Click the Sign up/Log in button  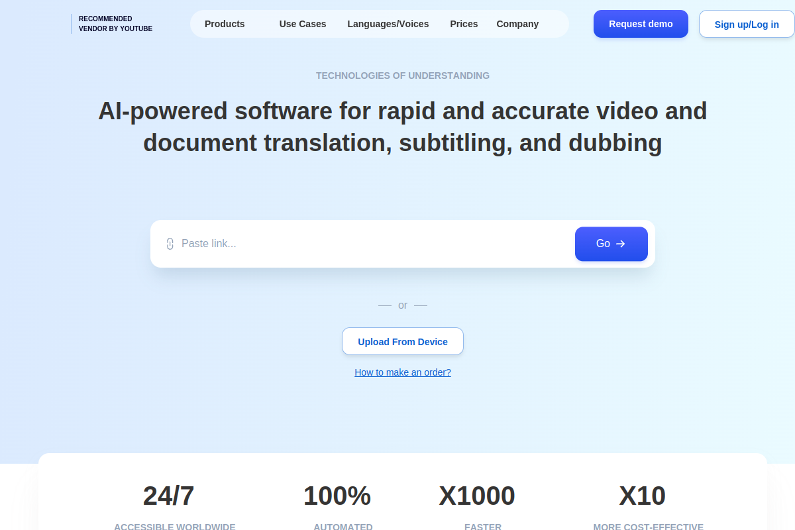pyautogui.click(x=747, y=24)
